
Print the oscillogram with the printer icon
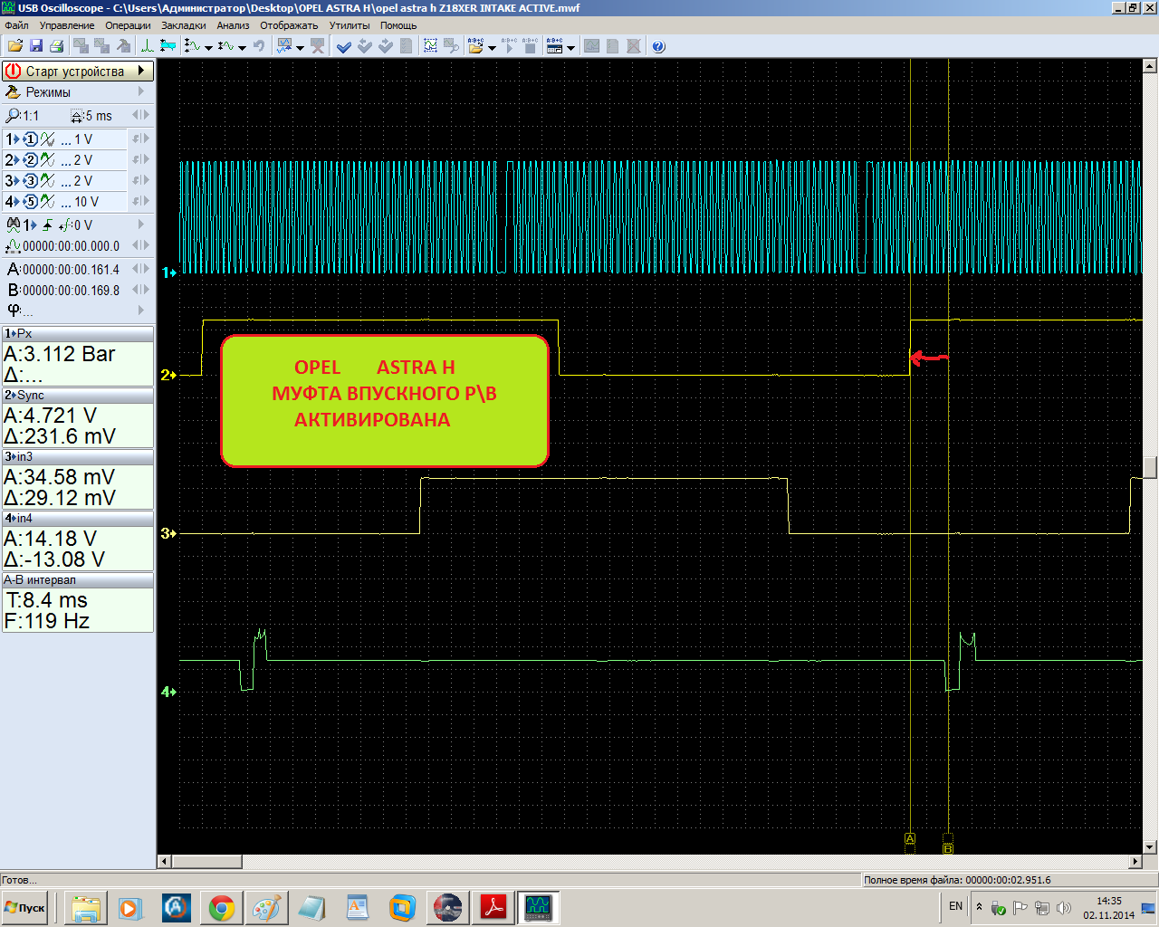(56, 46)
